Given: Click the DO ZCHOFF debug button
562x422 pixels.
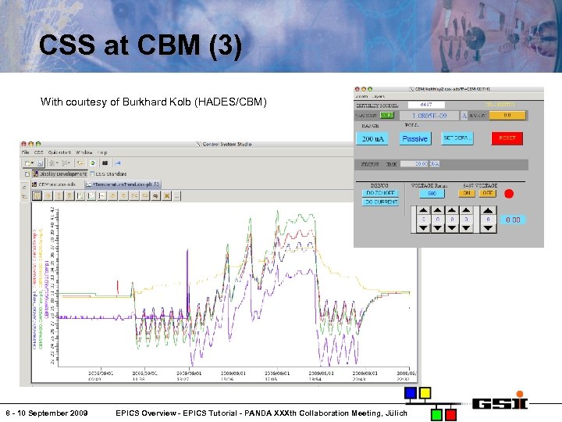Looking at the screenshot, I should click(380, 193).
